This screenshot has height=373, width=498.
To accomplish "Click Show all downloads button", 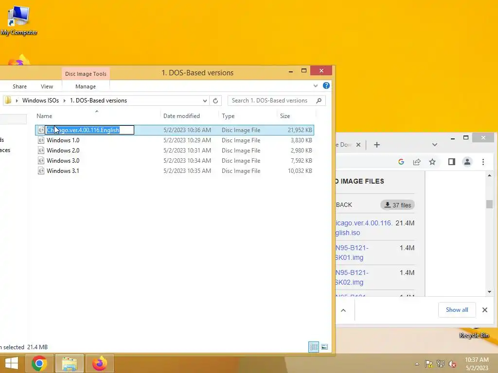I will coord(457,310).
